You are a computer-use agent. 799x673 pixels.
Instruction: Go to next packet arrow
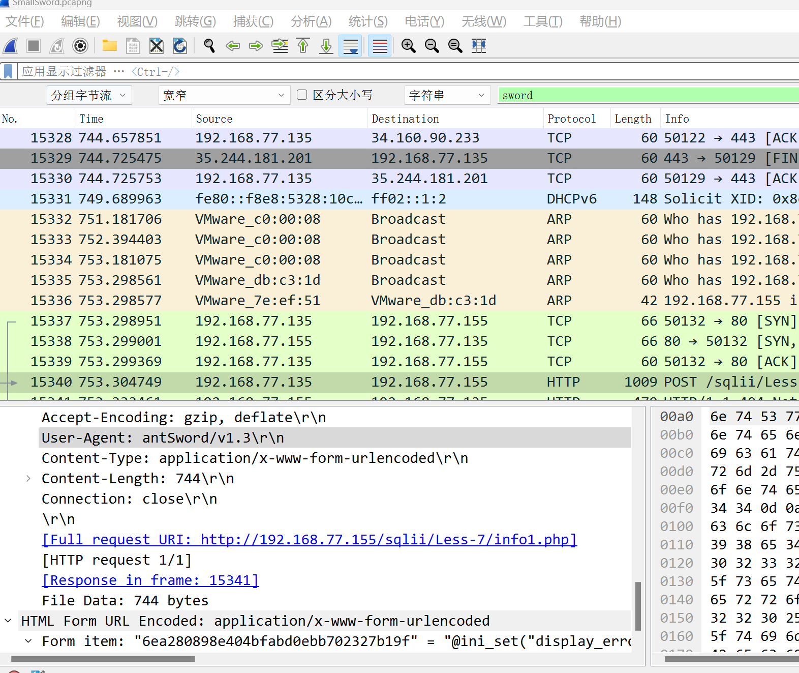[x=256, y=46]
